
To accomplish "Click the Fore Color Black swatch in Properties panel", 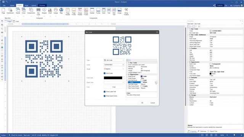I will tap(210, 74).
